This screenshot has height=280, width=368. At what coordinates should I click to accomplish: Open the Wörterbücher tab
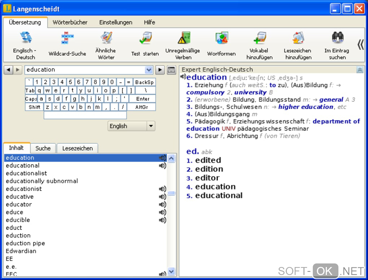[70, 22]
